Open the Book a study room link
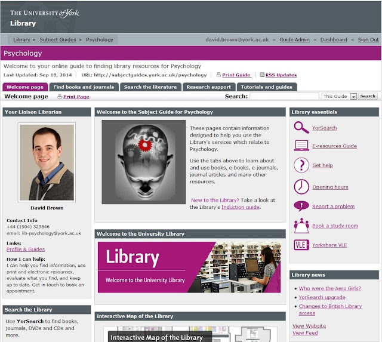 [x=335, y=226]
